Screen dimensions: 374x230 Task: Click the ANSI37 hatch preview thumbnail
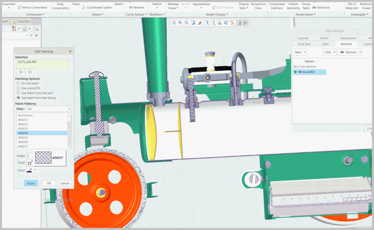(43, 158)
